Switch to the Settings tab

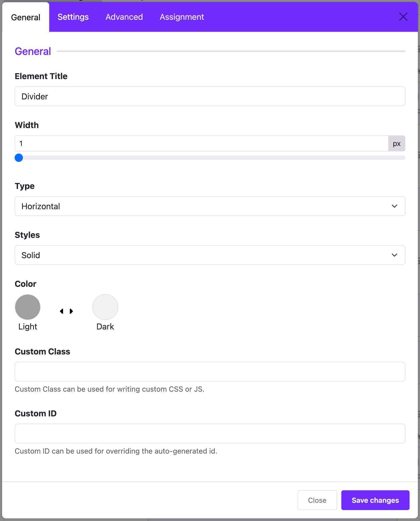pyautogui.click(x=73, y=17)
